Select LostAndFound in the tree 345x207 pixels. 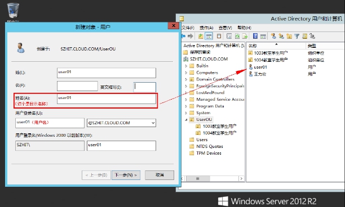pyautogui.click(x=210, y=93)
